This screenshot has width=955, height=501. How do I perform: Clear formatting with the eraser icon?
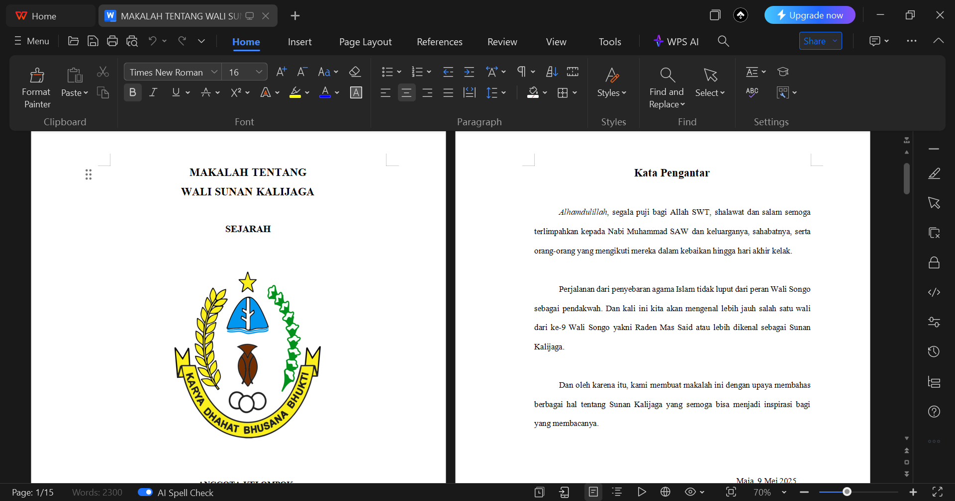point(355,72)
